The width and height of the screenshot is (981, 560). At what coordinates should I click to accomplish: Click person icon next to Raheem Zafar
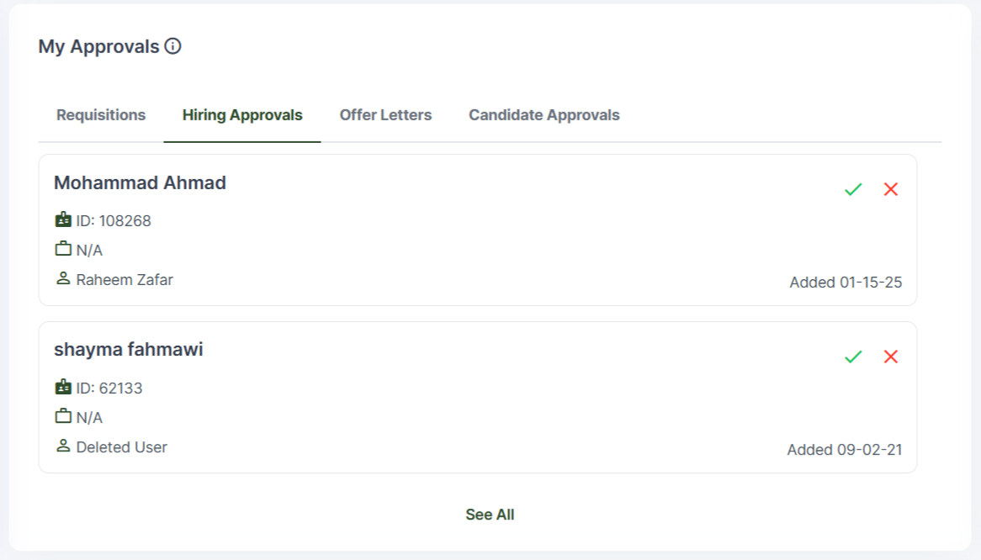point(63,278)
